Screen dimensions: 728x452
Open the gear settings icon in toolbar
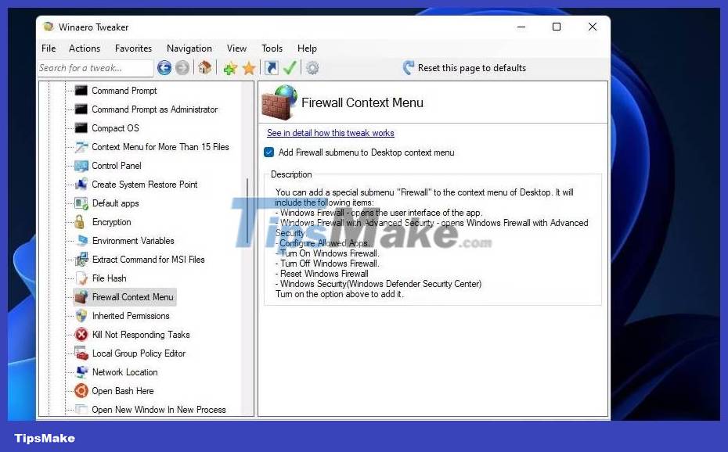(312, 68)
